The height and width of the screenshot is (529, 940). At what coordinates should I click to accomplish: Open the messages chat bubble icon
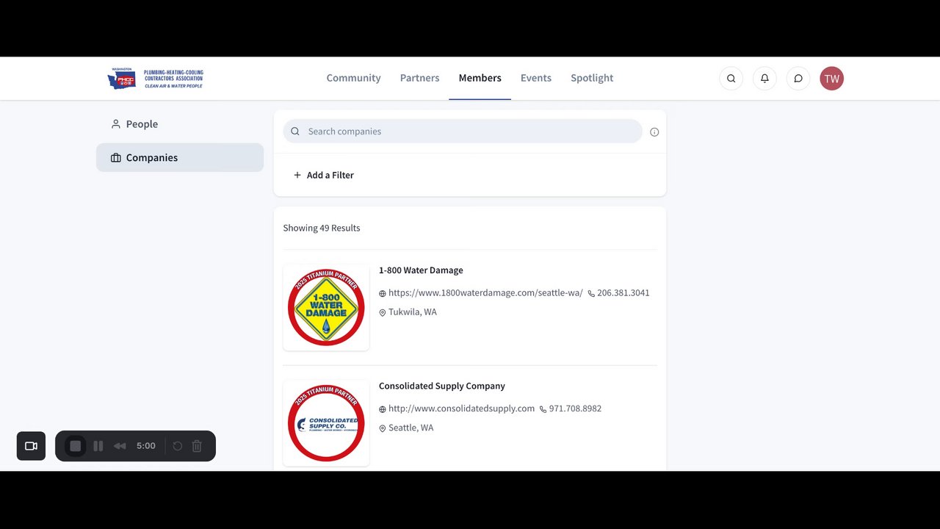(798, 79)
